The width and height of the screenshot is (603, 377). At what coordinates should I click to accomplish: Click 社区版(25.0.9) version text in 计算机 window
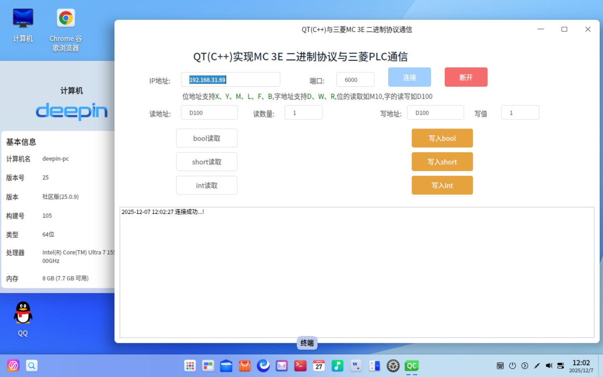click(60, 197)
